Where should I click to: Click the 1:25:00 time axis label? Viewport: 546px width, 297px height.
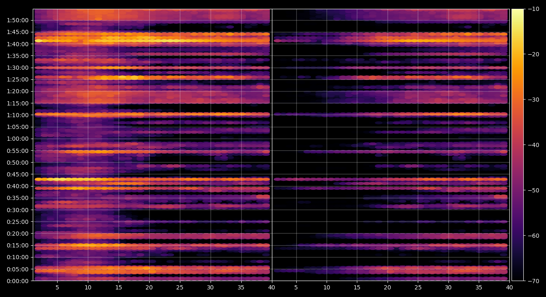pos(17,79)
